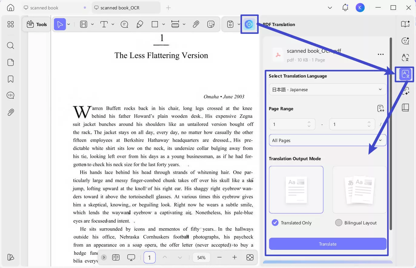Screen dimensions: 416x268
Task: Click the 54% zoom level field
Action: click(201, 257)
